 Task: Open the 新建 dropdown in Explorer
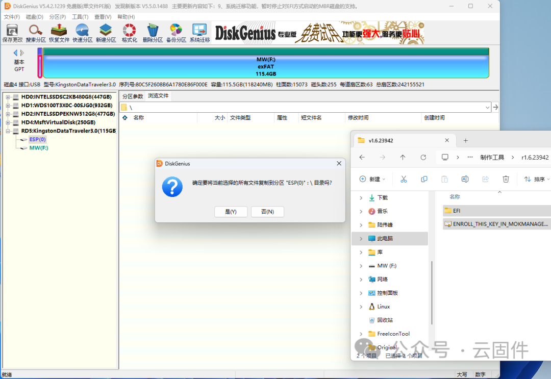[x=372, y=179]
